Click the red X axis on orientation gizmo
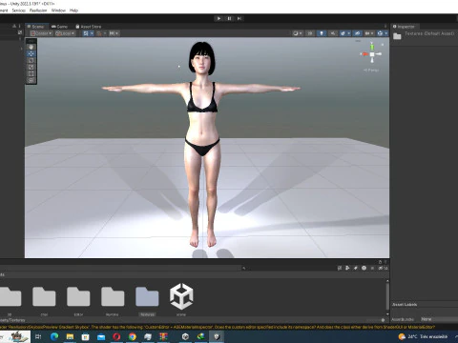Image resolution: width=458 pixels, height=343 pixels. coord(364,54)
